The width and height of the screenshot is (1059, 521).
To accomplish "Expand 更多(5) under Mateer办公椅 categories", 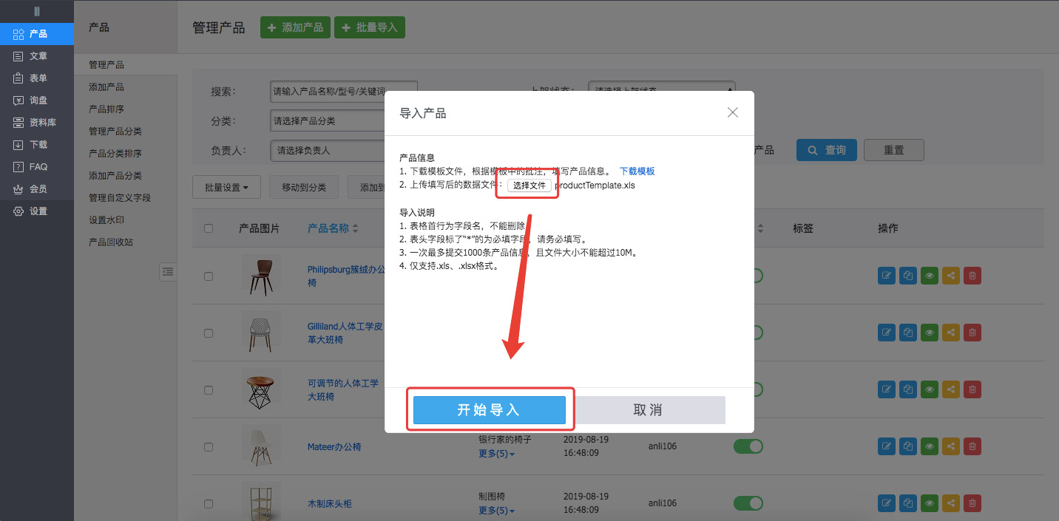I will coord(496,453).
